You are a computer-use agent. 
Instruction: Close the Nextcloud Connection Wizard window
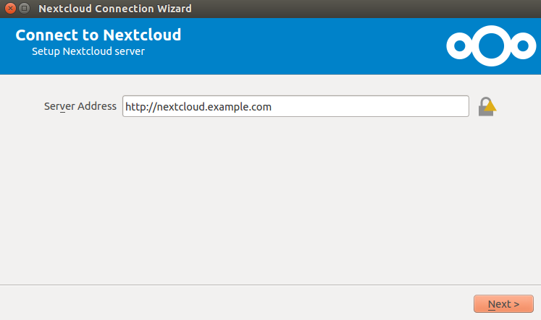10,8
